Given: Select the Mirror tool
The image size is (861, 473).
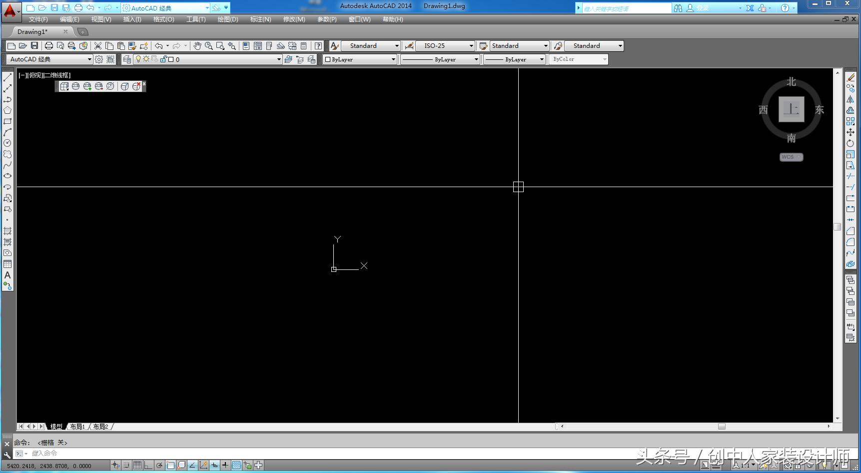Looking at the screenshot, I should pyautogui.click(x=850, y=99).
